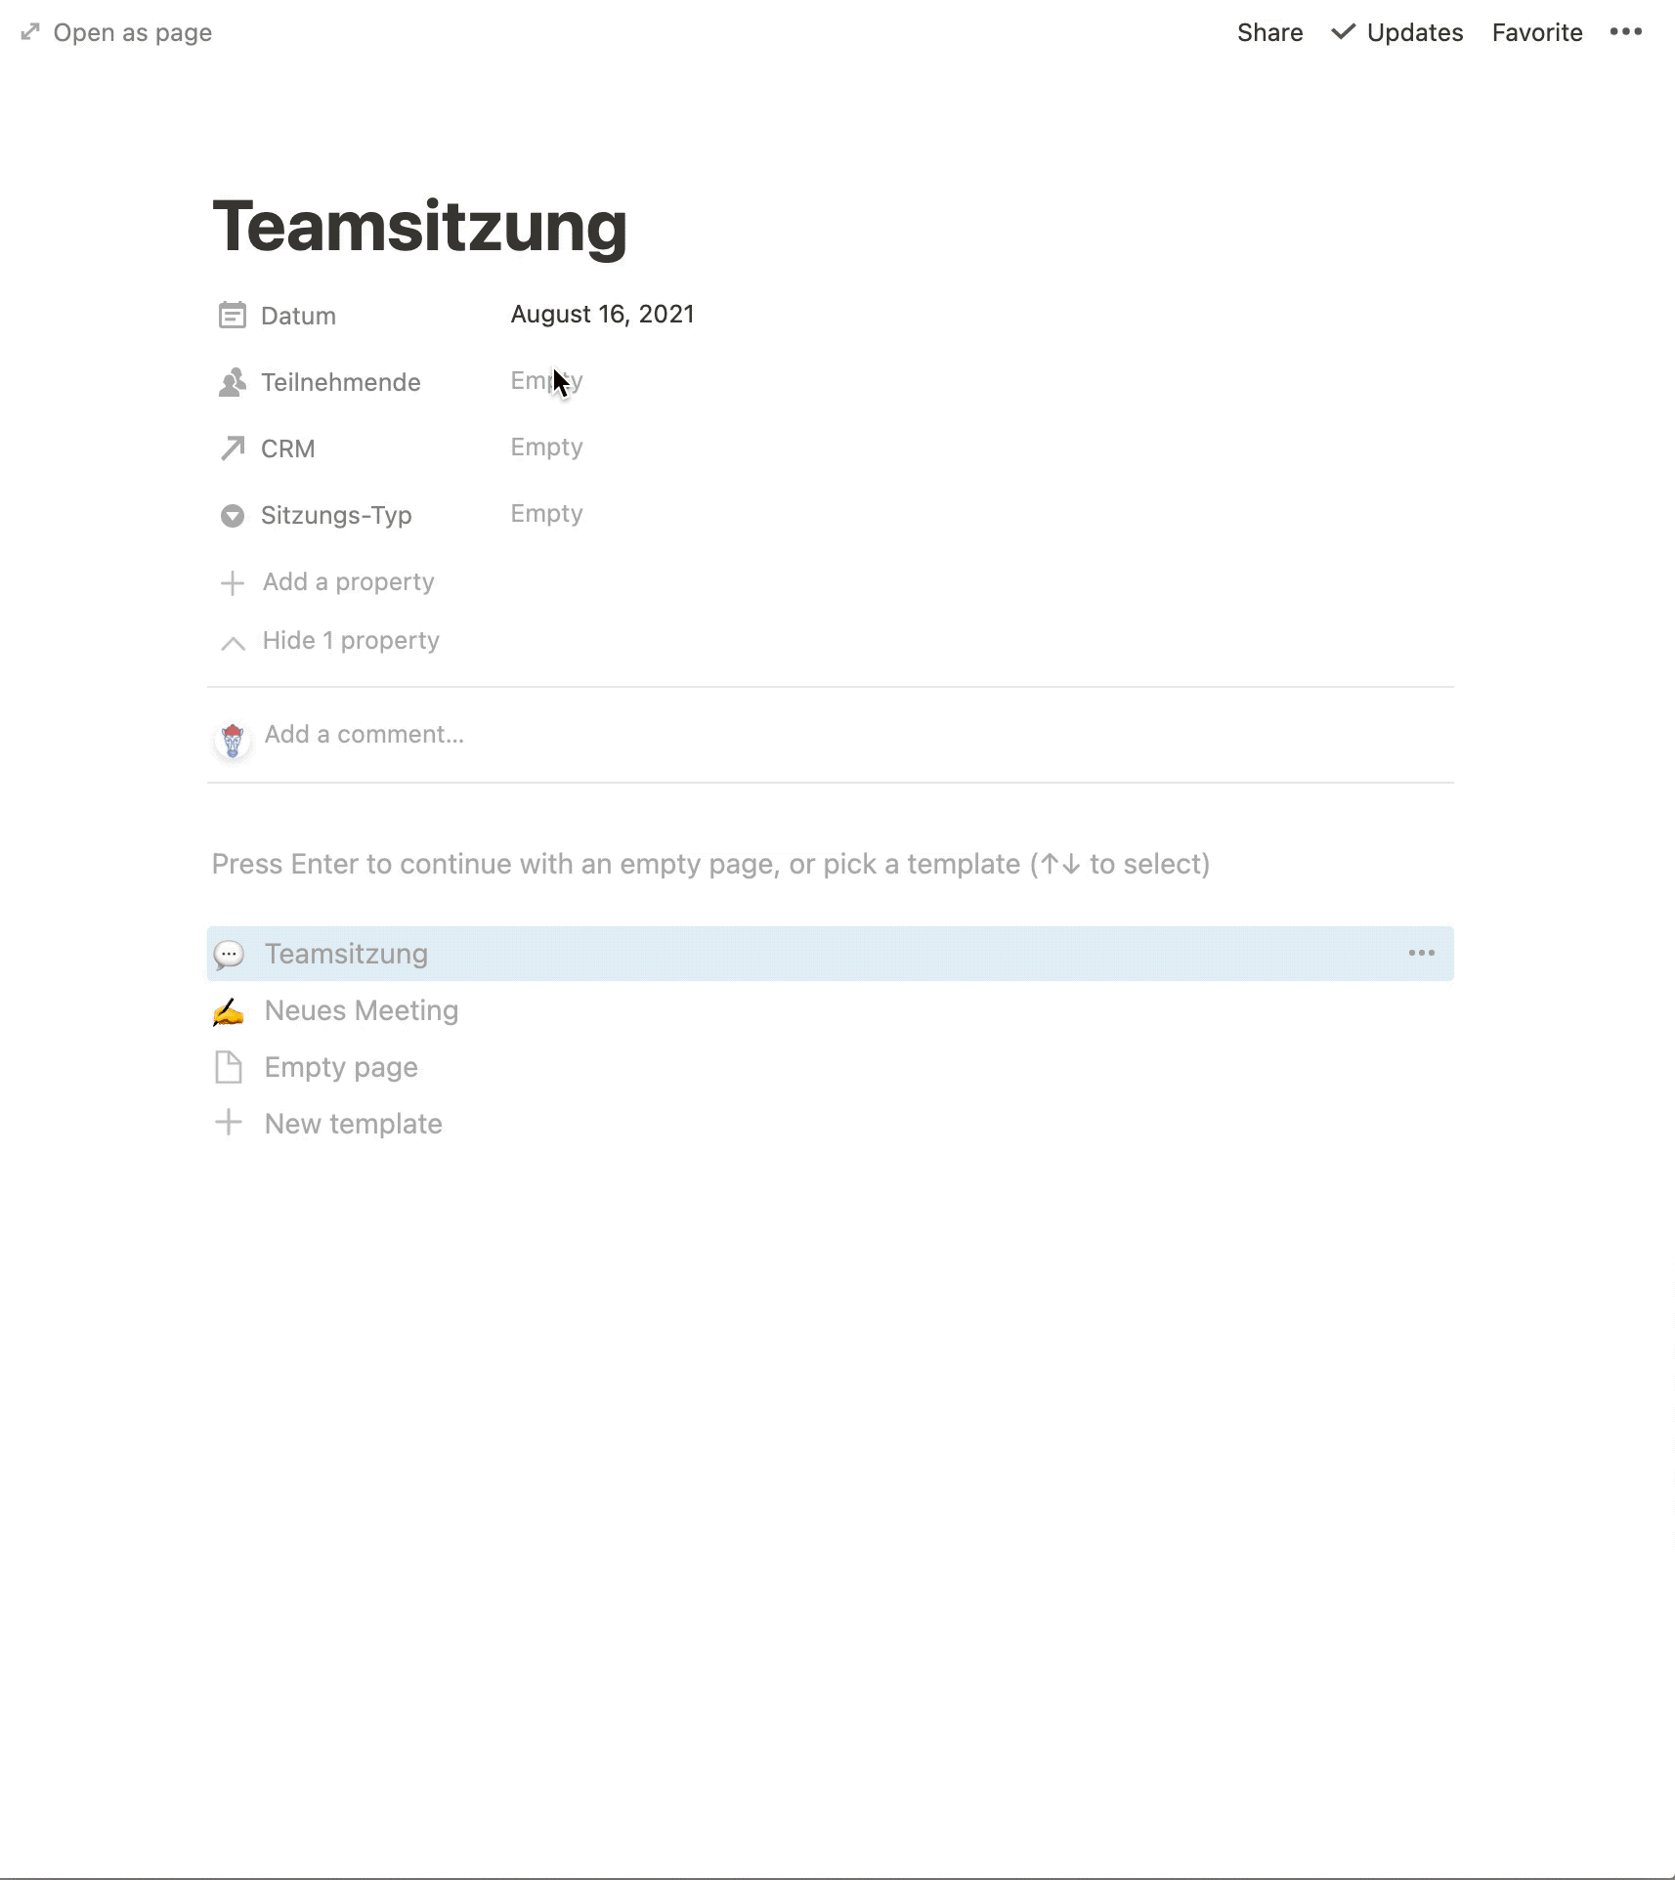Image resolution: width=1675 pixels, height=1880 pixels.
Task: Open the Sitzungs-Typ Empty value dropdown
Action: (x=546, y=514)
